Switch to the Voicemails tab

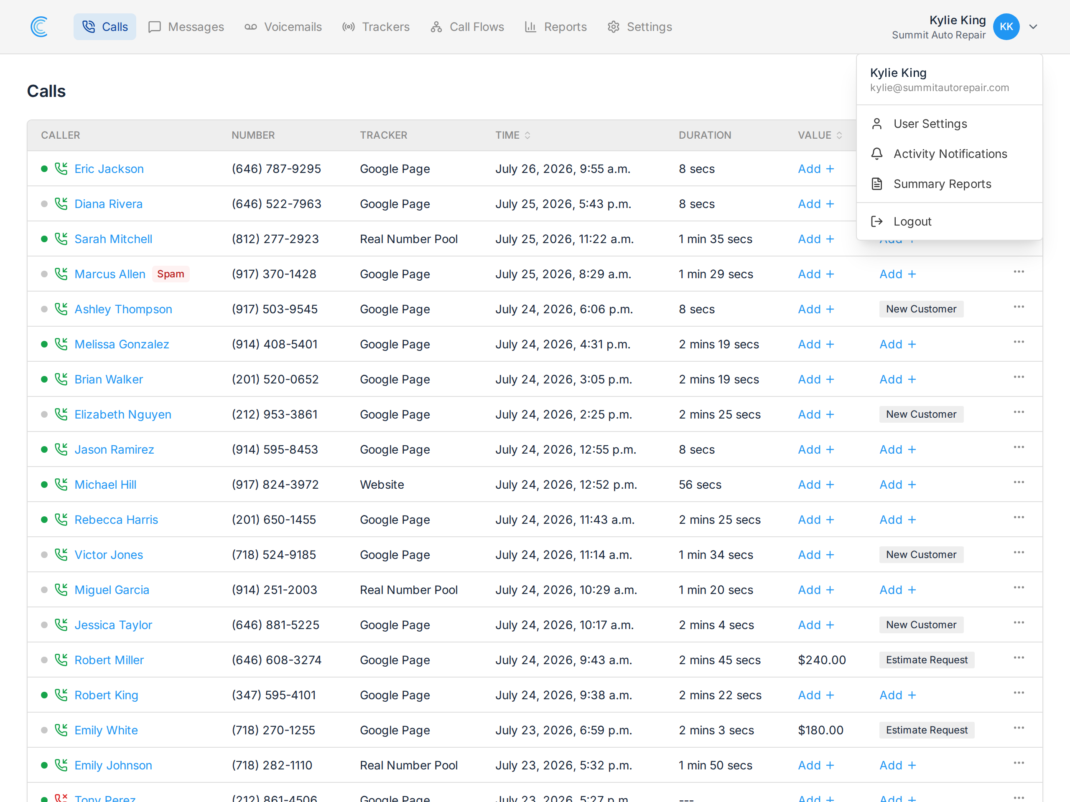(283, 27)
